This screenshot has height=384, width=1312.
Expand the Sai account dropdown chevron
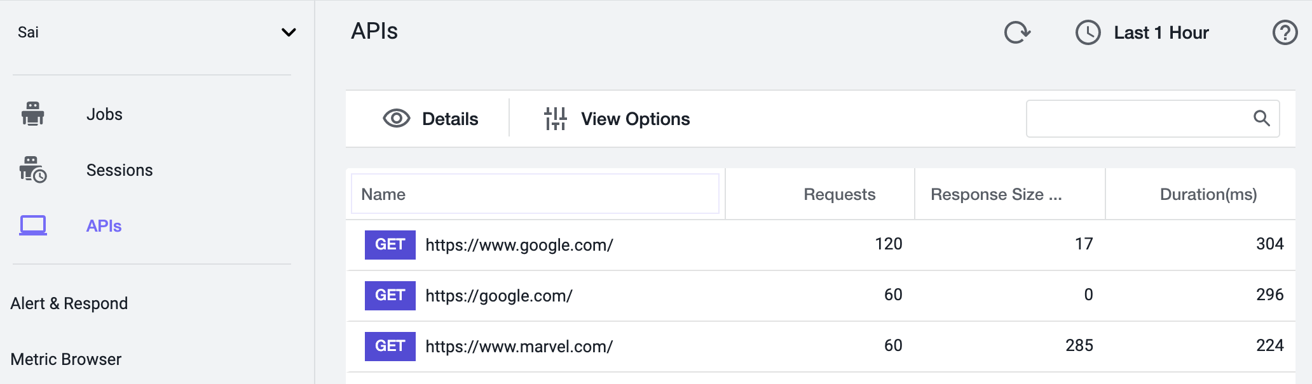tap(289, 32)
